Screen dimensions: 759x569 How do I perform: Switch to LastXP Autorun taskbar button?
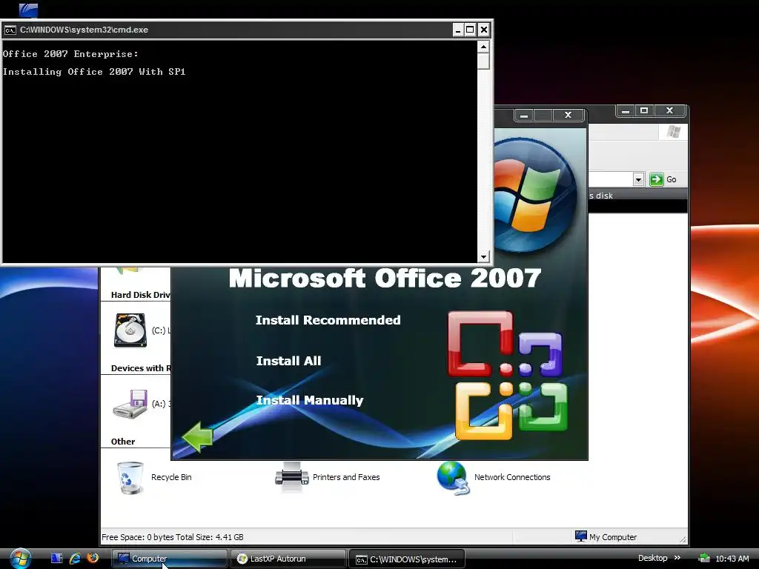288,559
